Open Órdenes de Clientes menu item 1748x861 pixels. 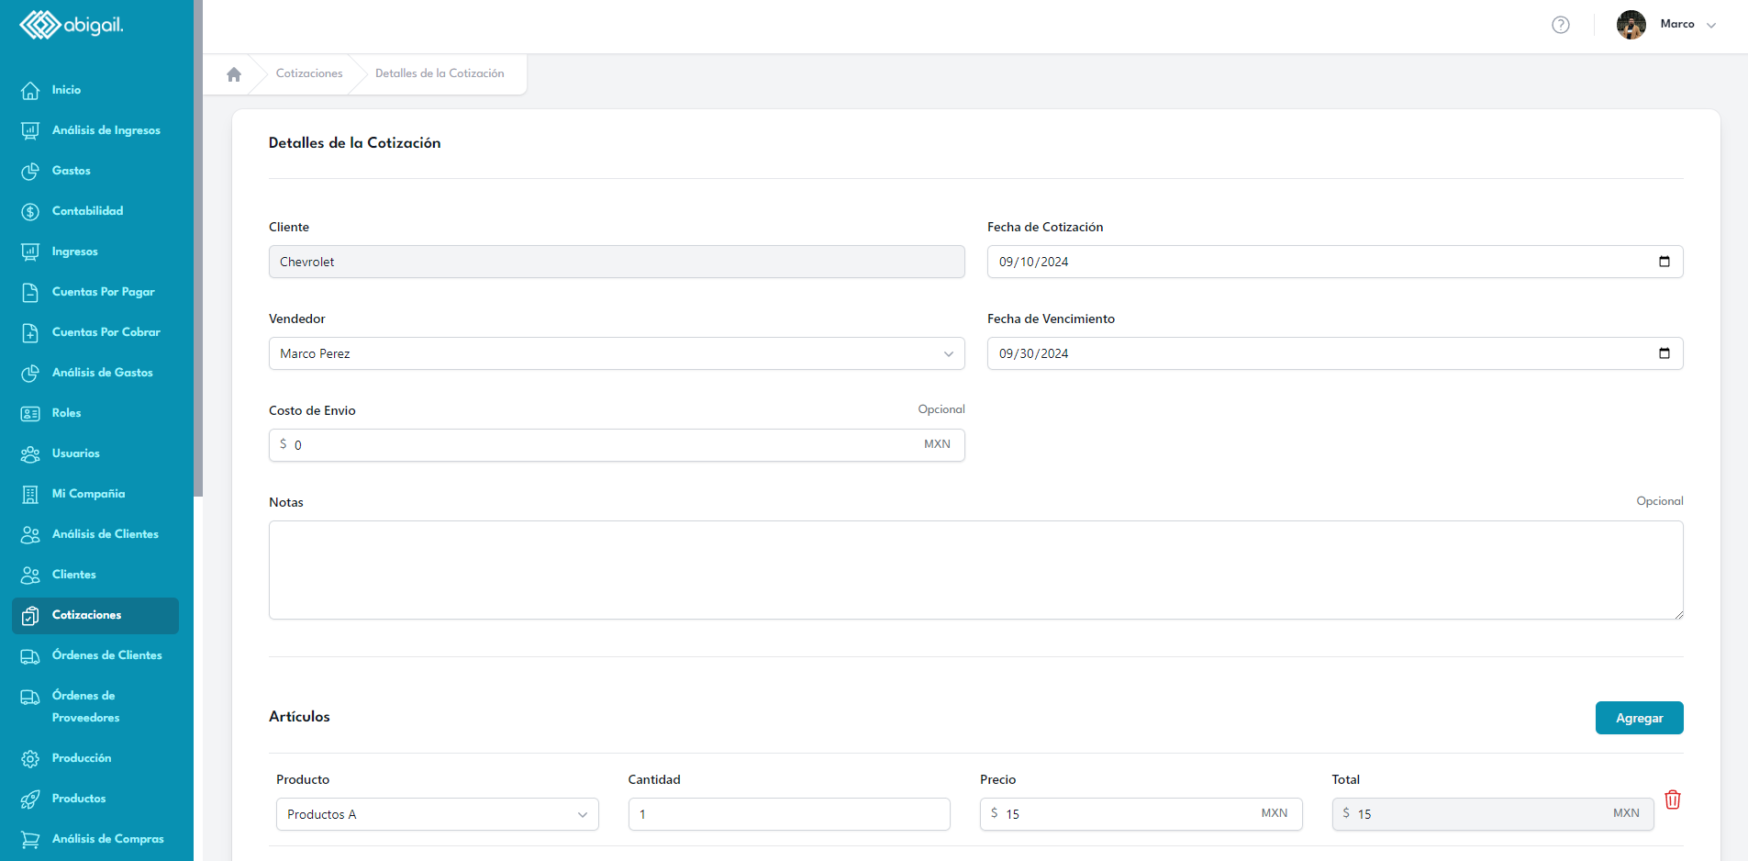pos(106,655)
